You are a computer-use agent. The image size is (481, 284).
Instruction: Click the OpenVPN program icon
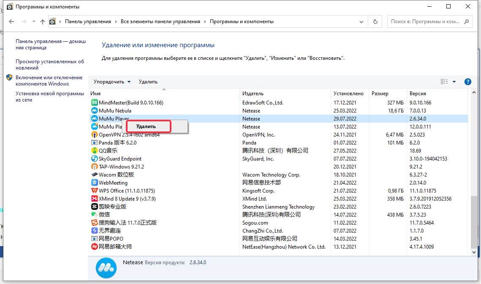click(x=95, y=135)
